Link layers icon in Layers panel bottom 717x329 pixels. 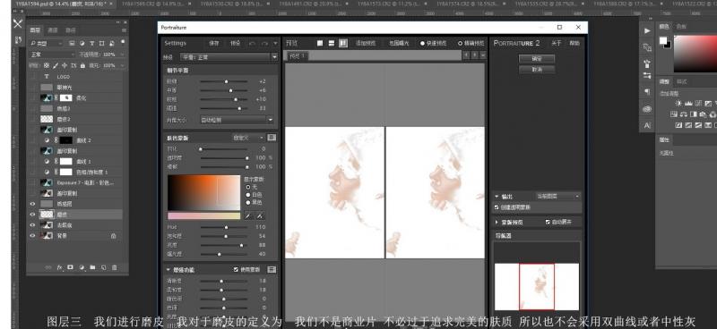[48, 267]
